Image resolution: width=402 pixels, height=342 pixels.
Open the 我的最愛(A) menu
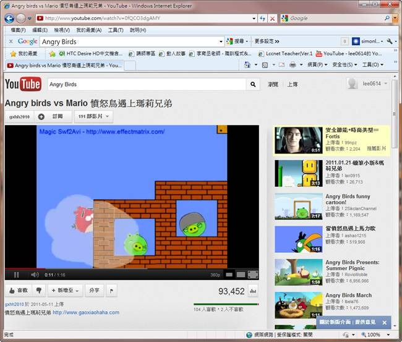pyautogui.click(x=88, y=30)
